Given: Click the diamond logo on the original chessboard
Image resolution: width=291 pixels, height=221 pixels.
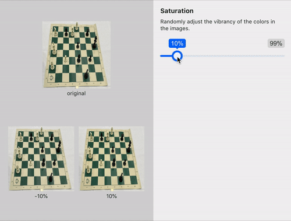Looking at the screenshot, I should (51, 78).
